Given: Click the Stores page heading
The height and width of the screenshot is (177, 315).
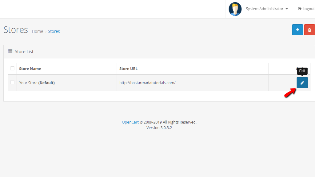Looking at the screenshot, I should [16, 30].
